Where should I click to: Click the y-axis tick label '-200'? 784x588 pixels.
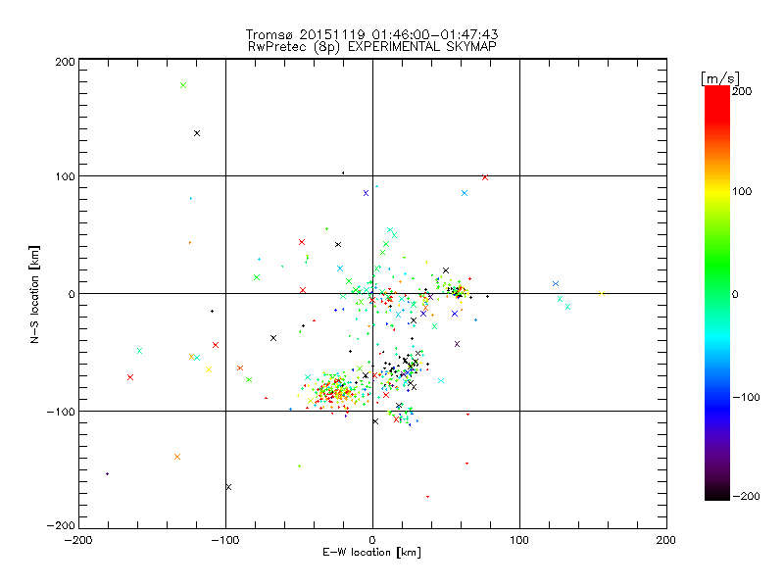click(x=61, y=525)
